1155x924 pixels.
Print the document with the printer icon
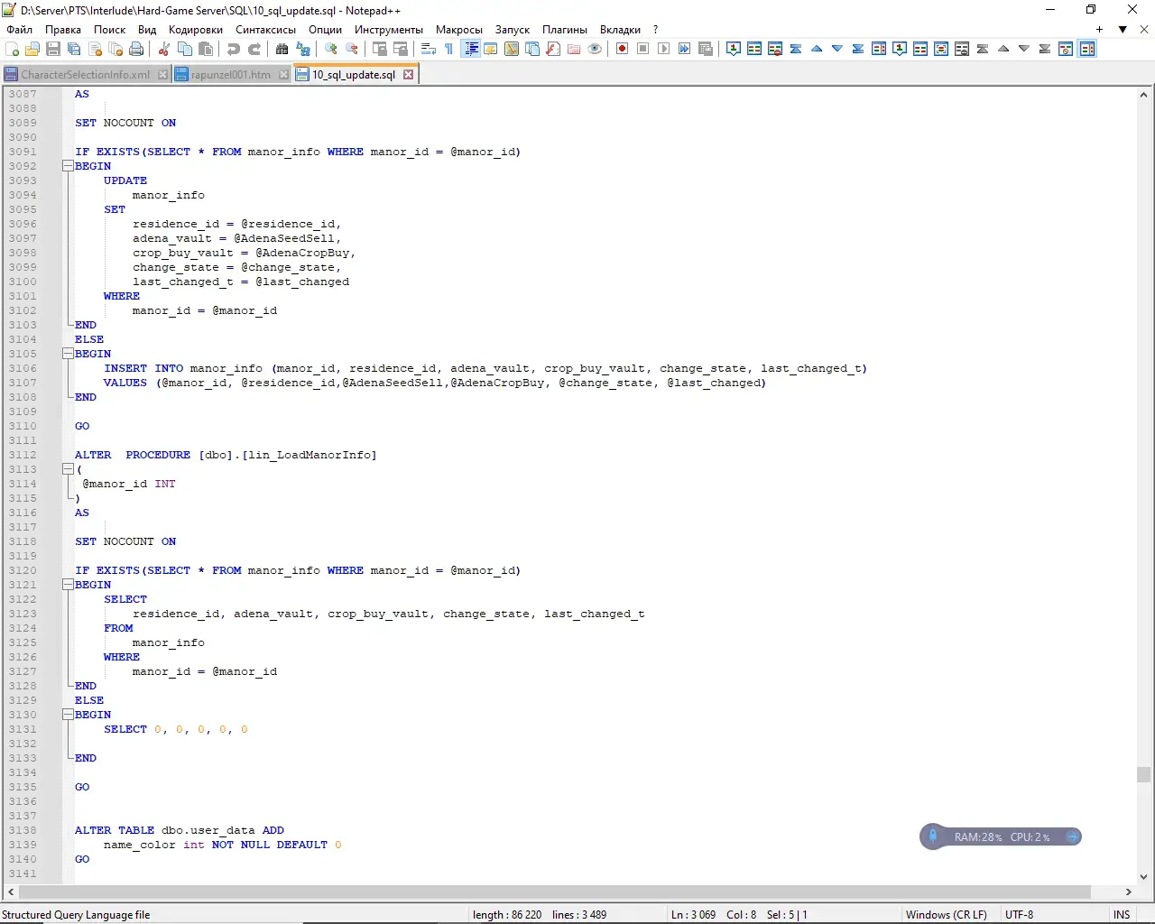(x=136, y=49)
